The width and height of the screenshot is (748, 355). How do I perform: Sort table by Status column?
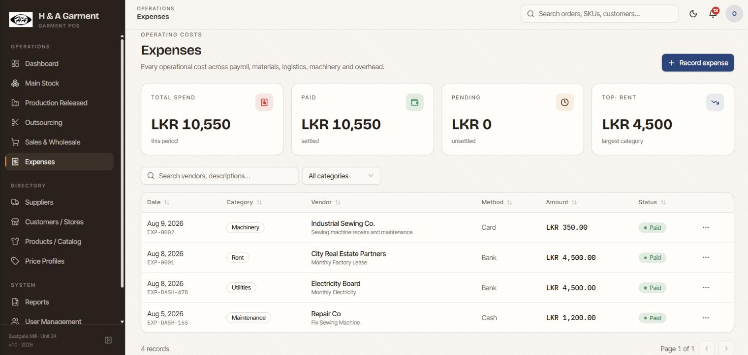(x=652, y=202)
